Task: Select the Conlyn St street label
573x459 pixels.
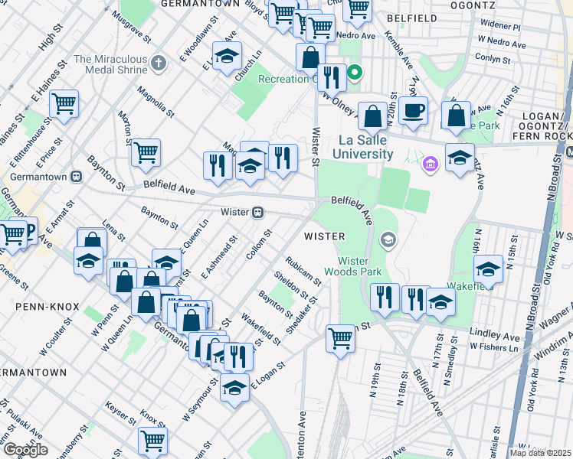Action: pyautogui.click(x=493, y=59)
